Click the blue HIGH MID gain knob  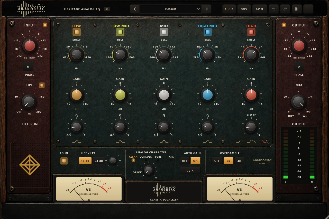pos(208,95)
